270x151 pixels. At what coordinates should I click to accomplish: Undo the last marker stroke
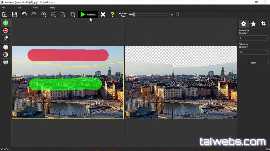pyautogui.click(x=24, y=14)
